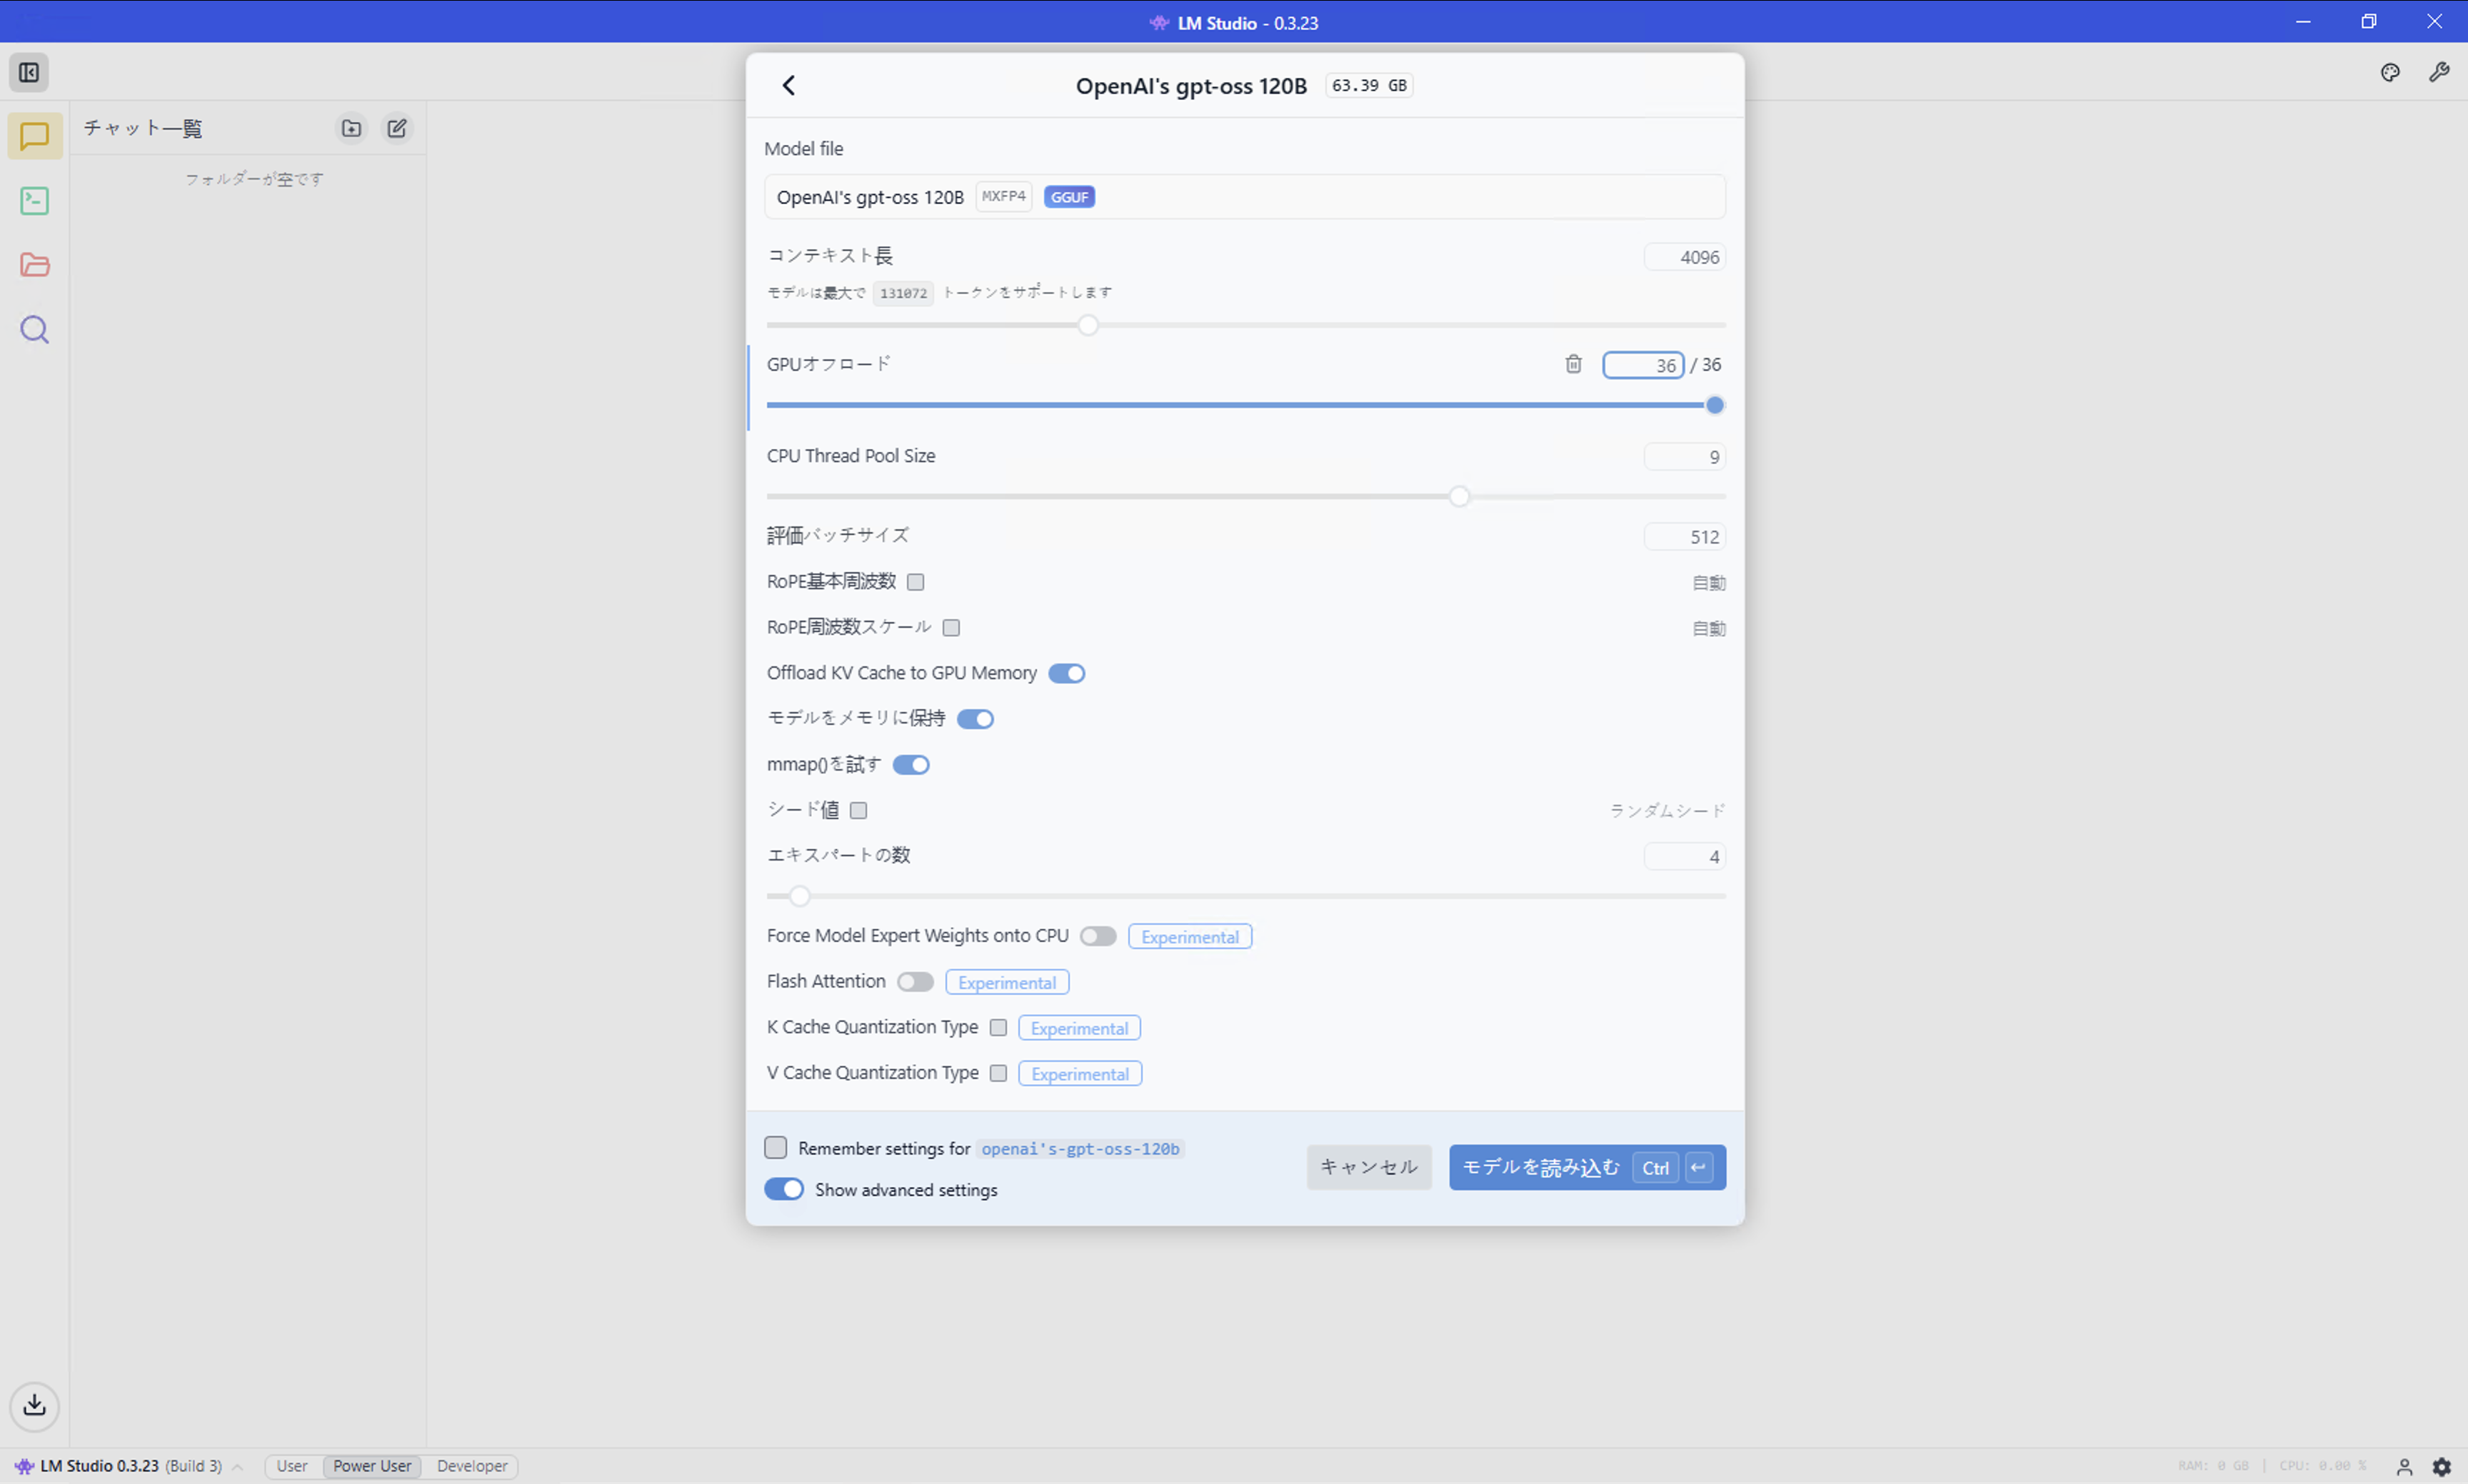The width and height of the screenshot is (2468, 1484).
Task: Disable Offload KV Cache to GPU Memory
Action: (x=1066, y=673)
